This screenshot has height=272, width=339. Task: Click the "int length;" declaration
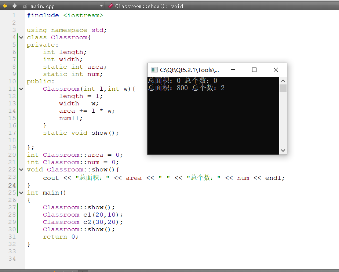coord(65,52)
